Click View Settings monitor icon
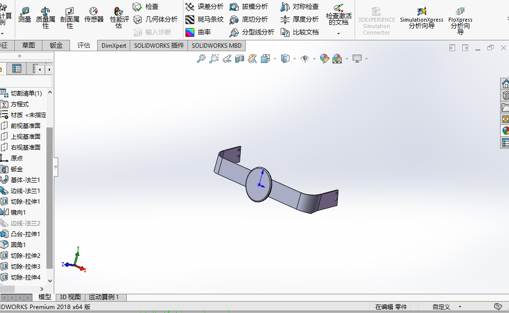The height and width of the screenshot is (313, 509). click(357, 59)
